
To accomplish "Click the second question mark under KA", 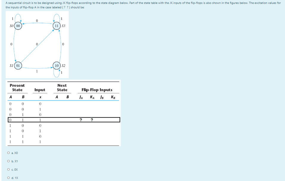I will 92,120.
